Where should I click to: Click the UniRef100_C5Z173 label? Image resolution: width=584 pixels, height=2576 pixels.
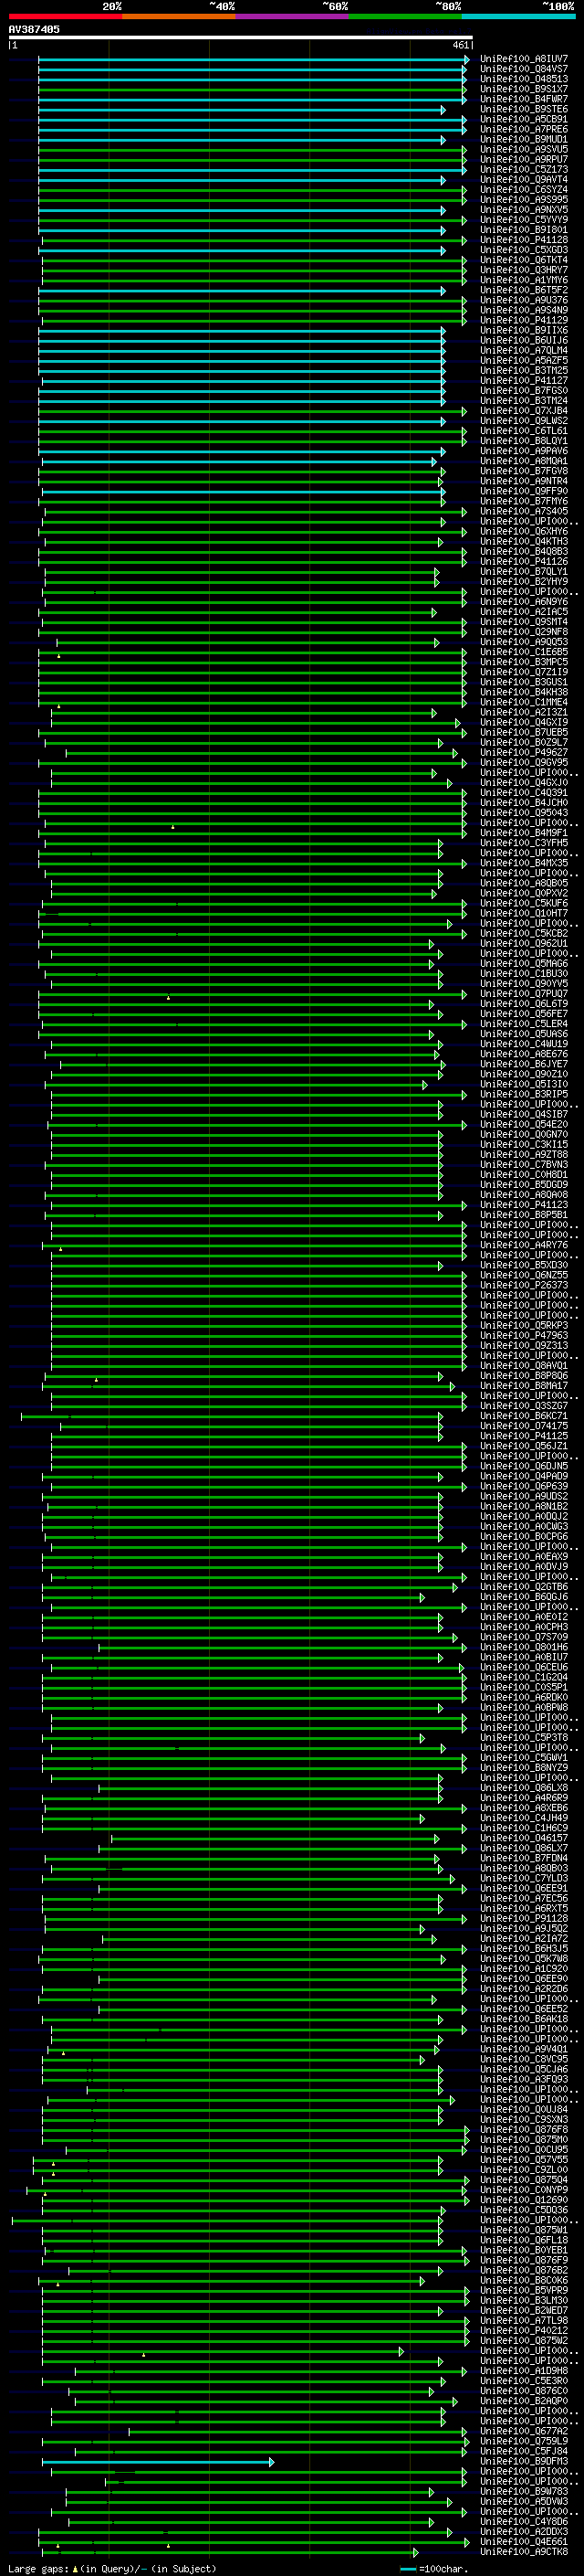coord(524,170)
